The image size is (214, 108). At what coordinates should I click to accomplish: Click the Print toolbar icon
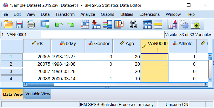click(31, 24)
